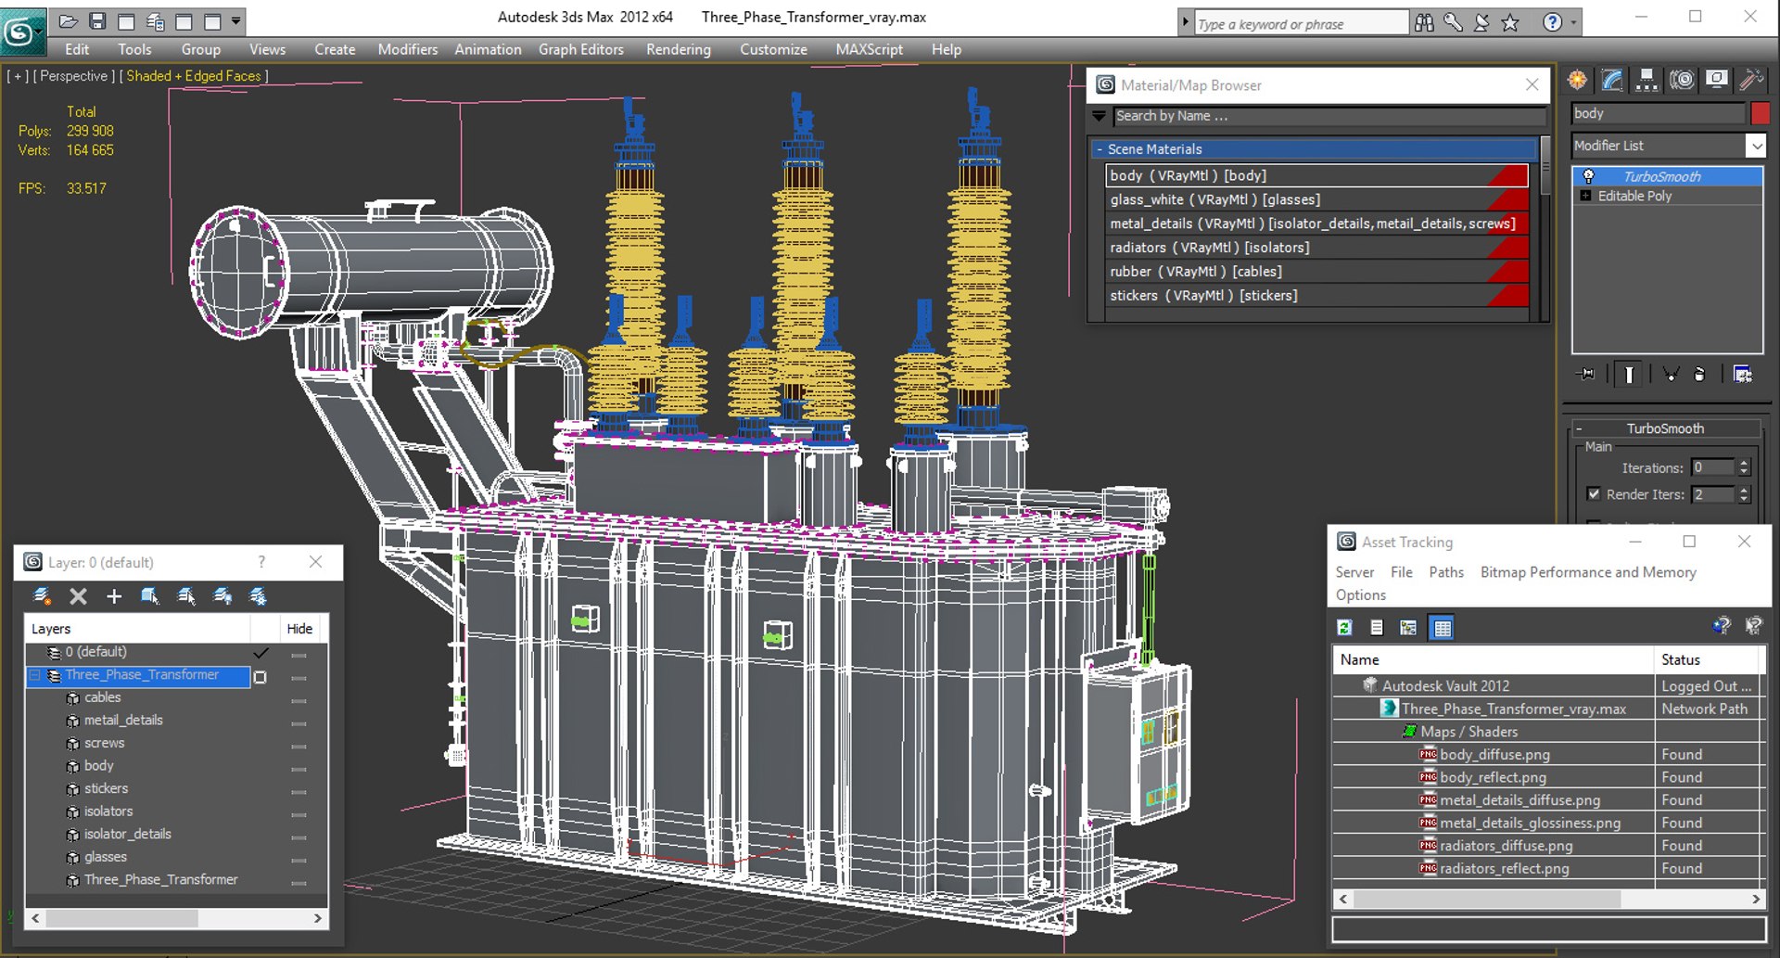Click Delete Layer X icon
Image resolution: width=1780 pixels, height=958 pixels.
[x=79, y=596]
